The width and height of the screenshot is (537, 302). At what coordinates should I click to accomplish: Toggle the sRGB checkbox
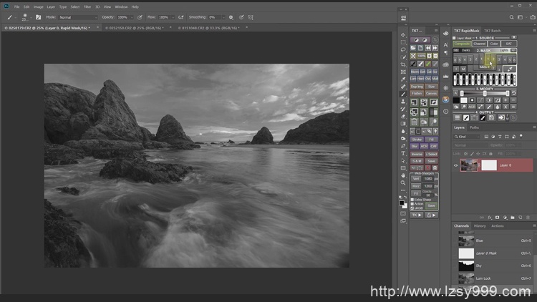[413, 208]
